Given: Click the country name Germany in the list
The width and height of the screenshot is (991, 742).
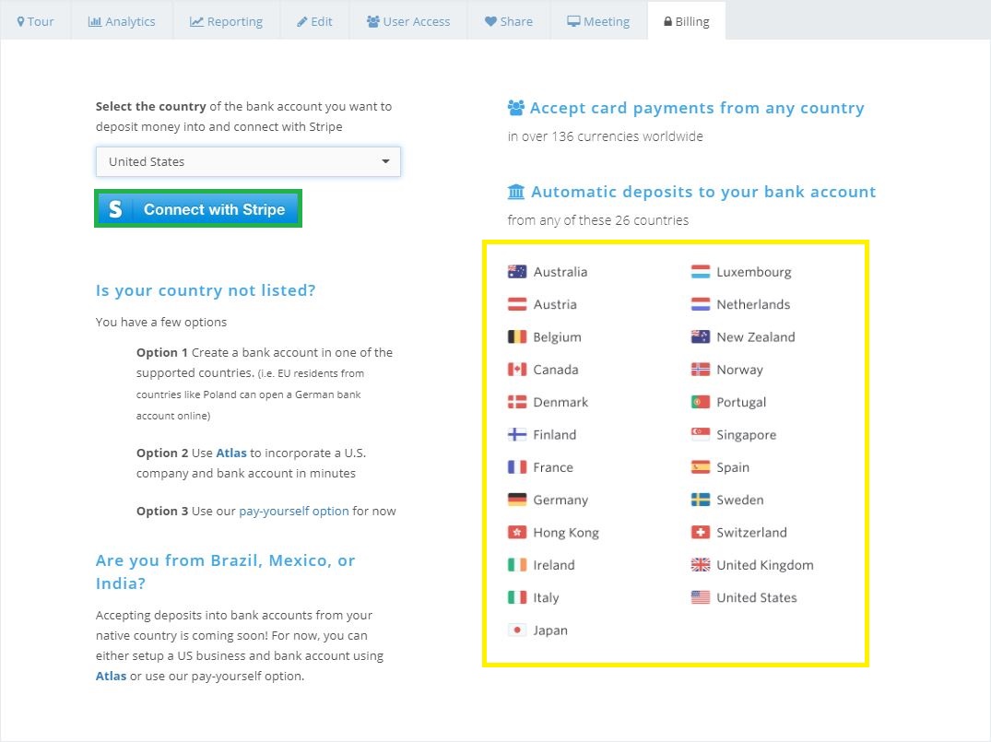Looking at the screenshot, I should pyautogui.click(x=560, y=500).
